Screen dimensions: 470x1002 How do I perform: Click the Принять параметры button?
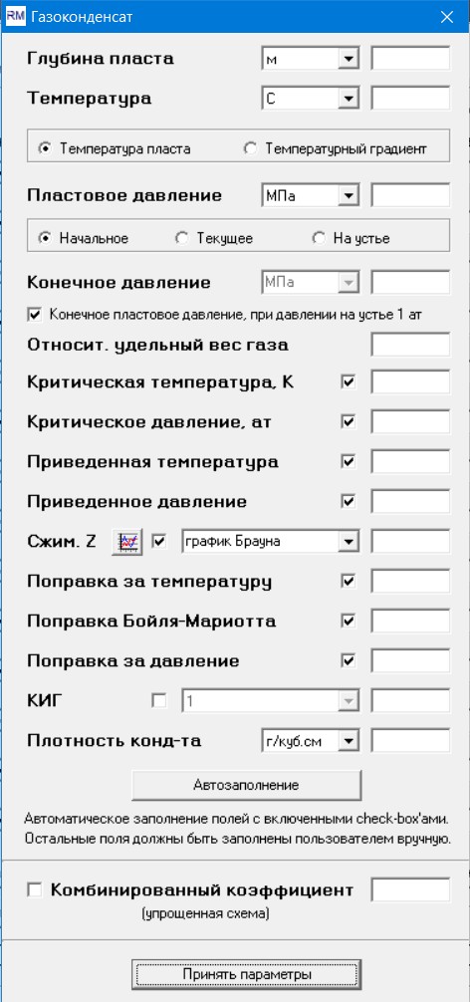coord(247,974)
